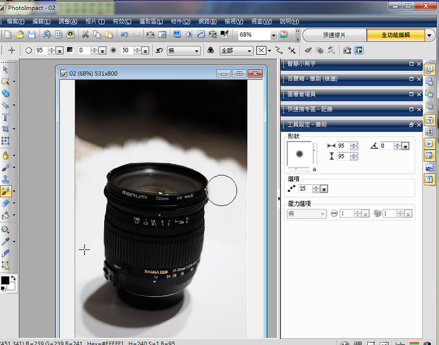The width and height of the screenshot is (439, 345).
Task: Switch to 快速修片 mode
Action: 334,35
